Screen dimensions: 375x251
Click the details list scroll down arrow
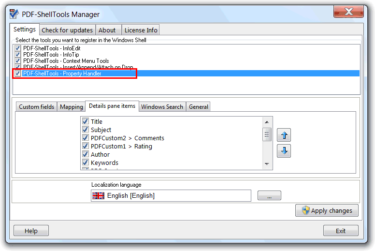coord(267,164)
